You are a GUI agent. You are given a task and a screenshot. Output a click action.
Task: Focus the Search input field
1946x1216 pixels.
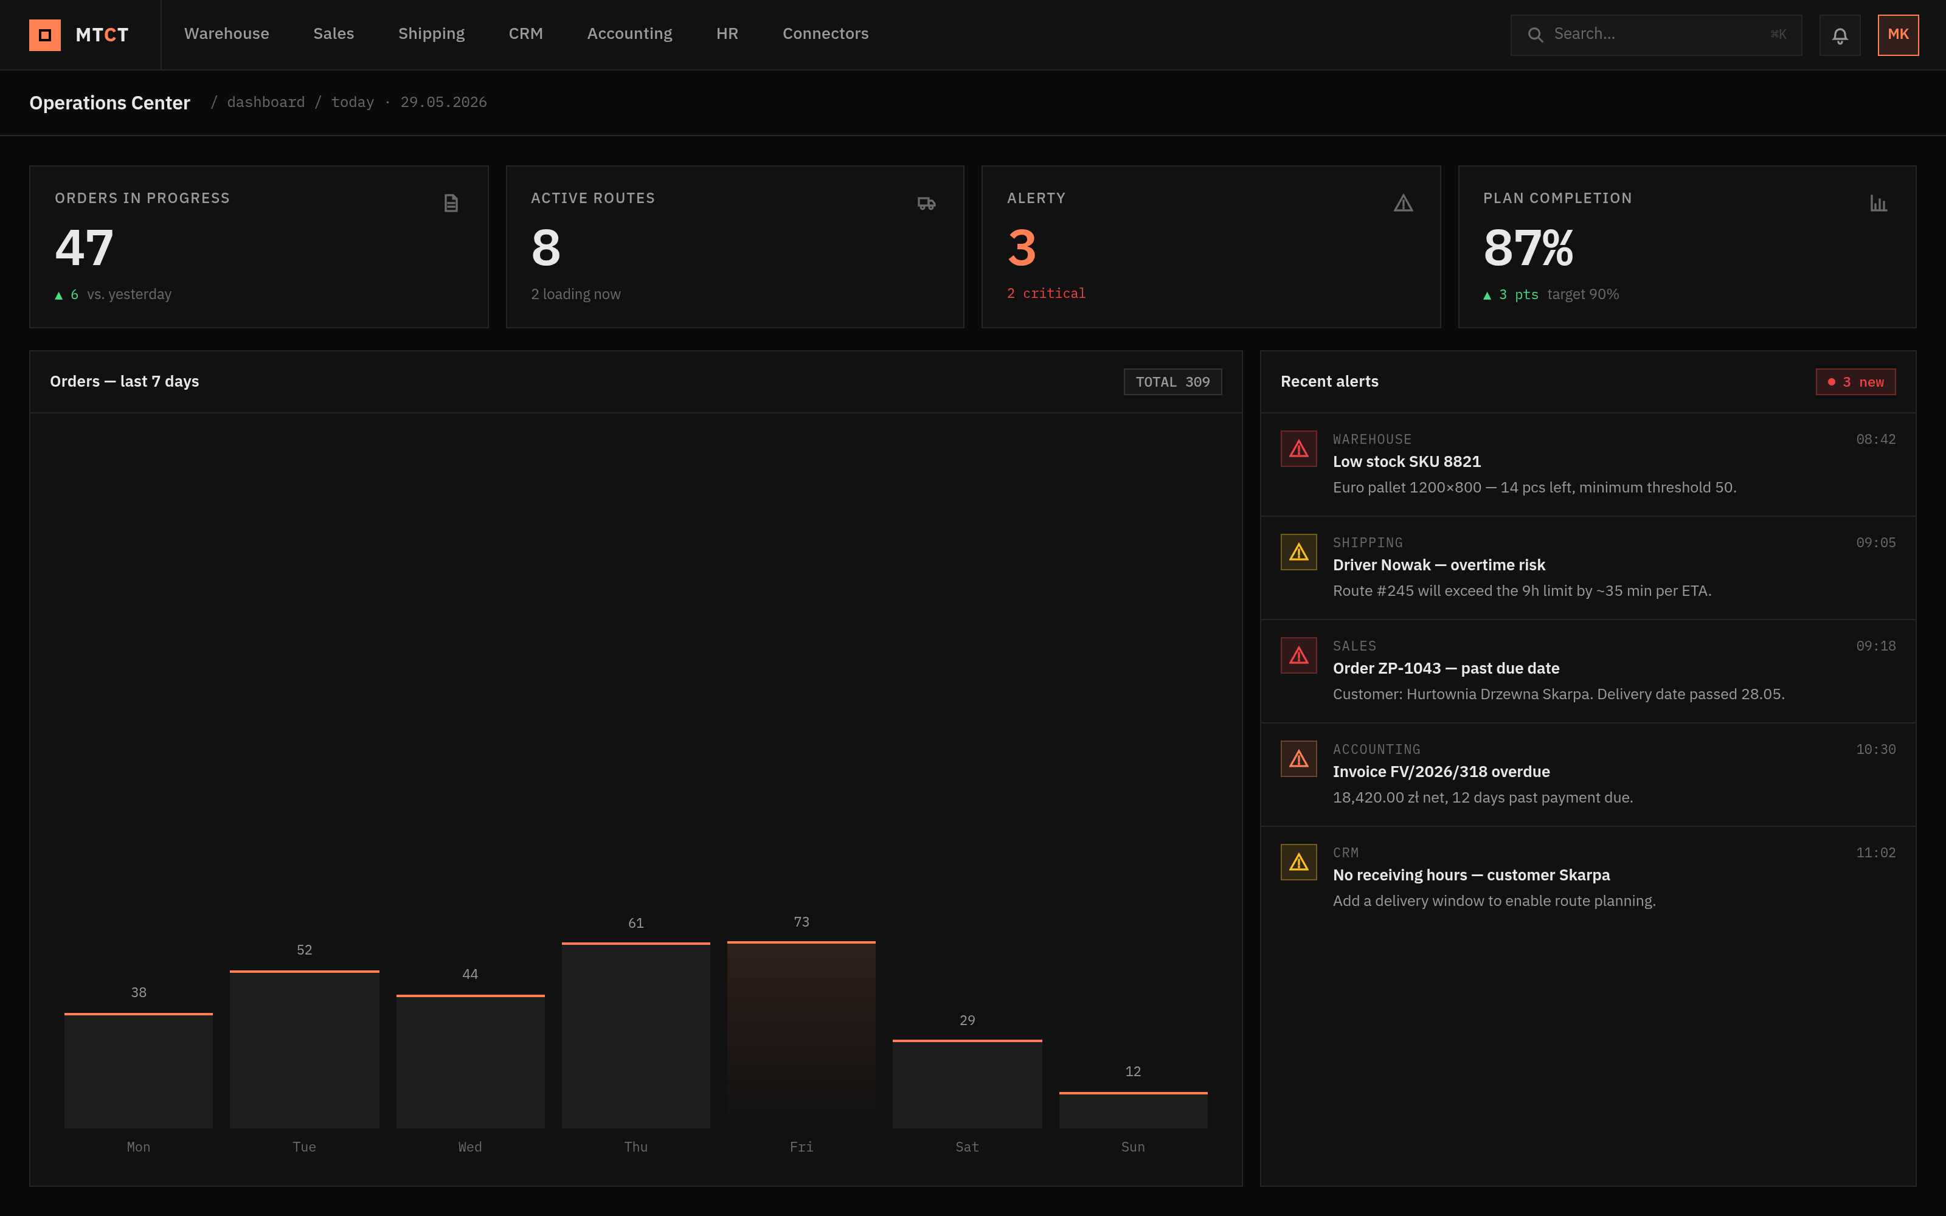(x=1656, y=35)
